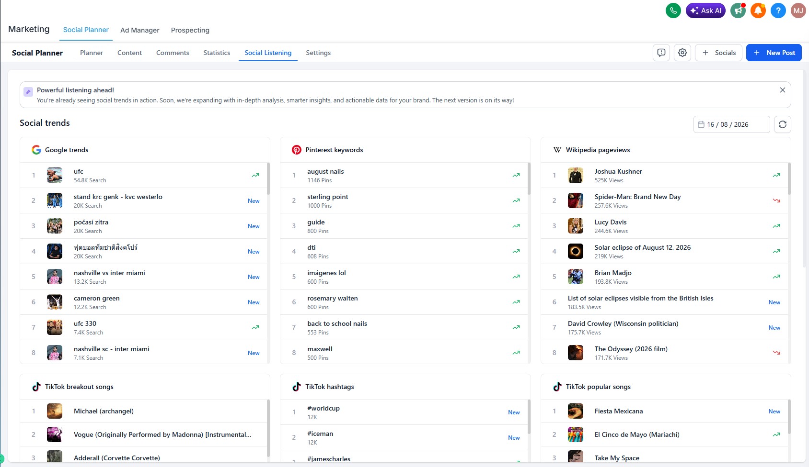Viewport: 809px width, 467px height.
Task: Click the down-trend arrow for The Odyssey (2026 film)
Action: pos(776,353)
